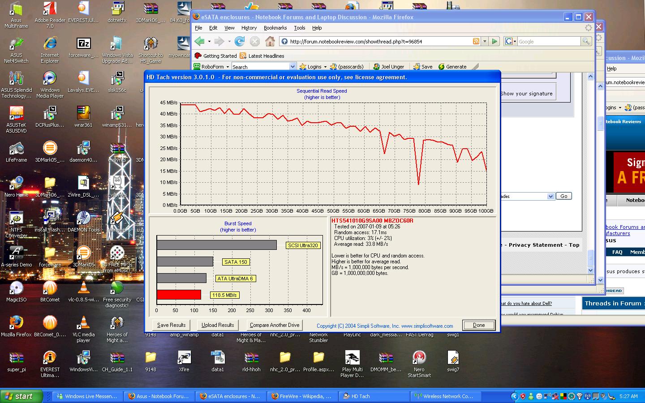645x403 pixels.
Task: Open the Firefox File menu
Action: point(198,28)
